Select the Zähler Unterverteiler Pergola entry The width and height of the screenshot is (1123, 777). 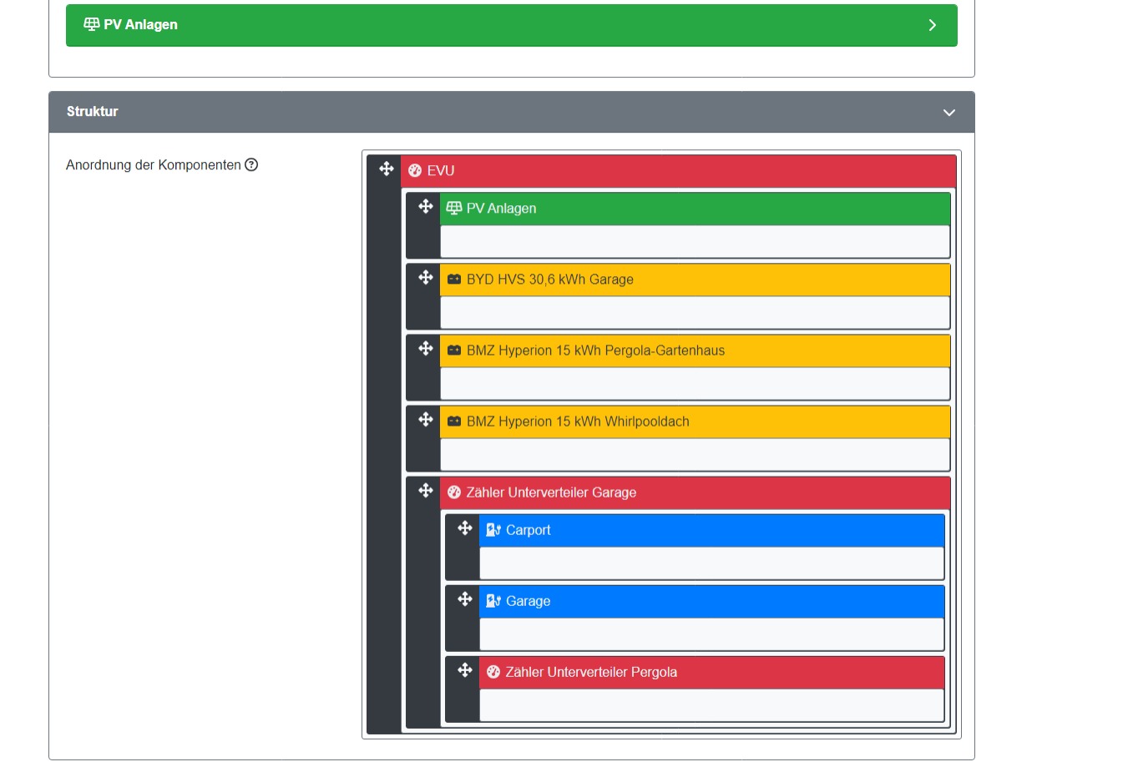pyautogui.click(x=591, y=673)
